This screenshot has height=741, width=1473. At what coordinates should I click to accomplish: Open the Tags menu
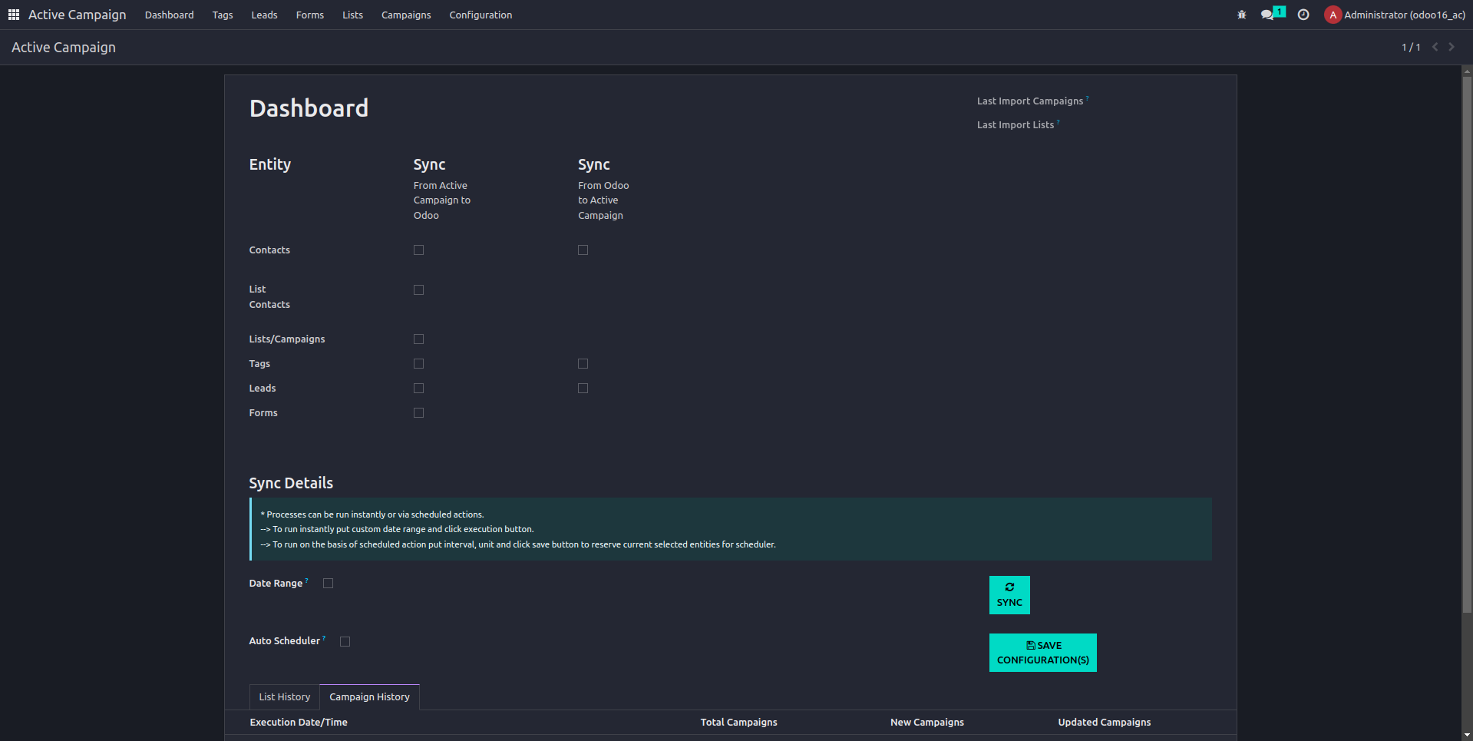pyautogui.click(x=223, y=15)
